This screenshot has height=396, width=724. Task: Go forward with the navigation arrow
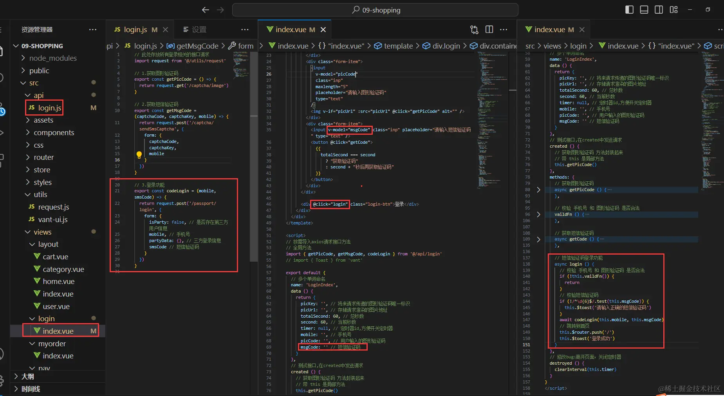point(220,10)
